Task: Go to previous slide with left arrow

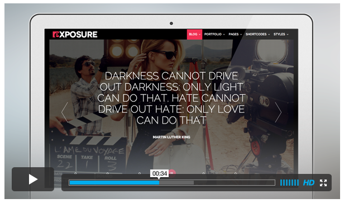Action: 65,112
